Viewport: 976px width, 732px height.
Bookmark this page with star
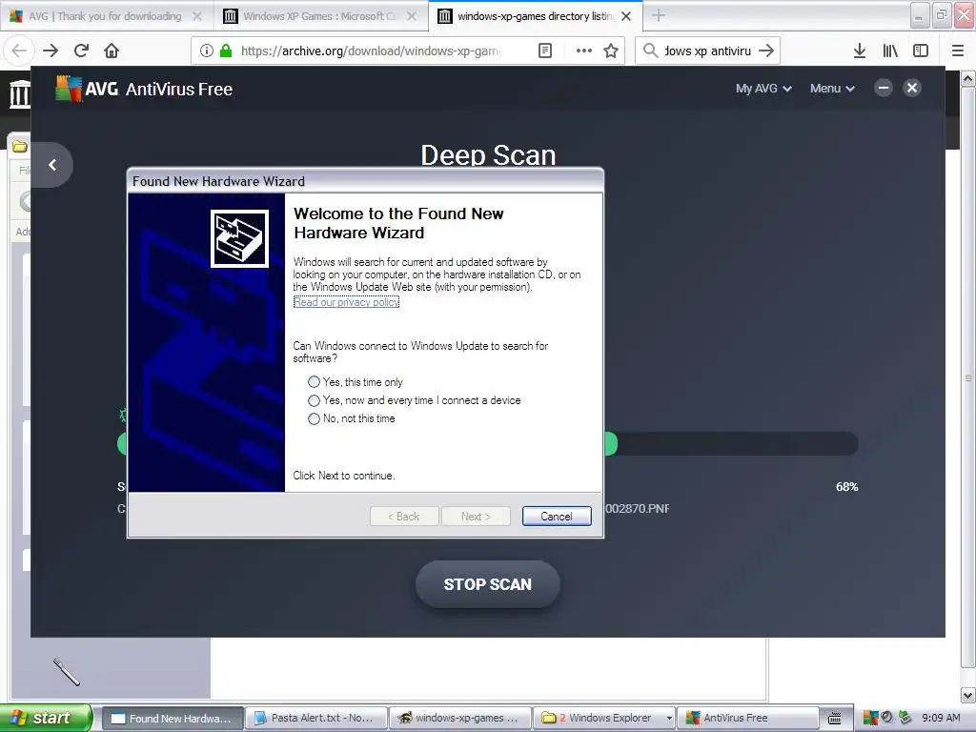611,51
